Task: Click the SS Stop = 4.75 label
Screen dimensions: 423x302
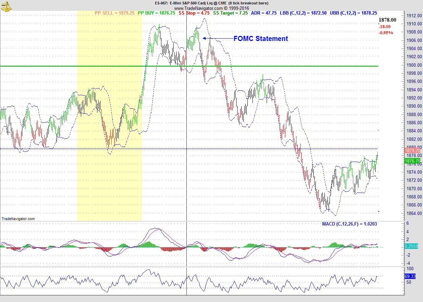Action: point(199,13)
